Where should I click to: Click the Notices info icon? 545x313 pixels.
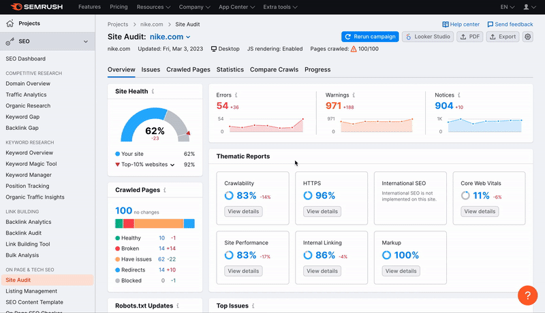point(458,95)
